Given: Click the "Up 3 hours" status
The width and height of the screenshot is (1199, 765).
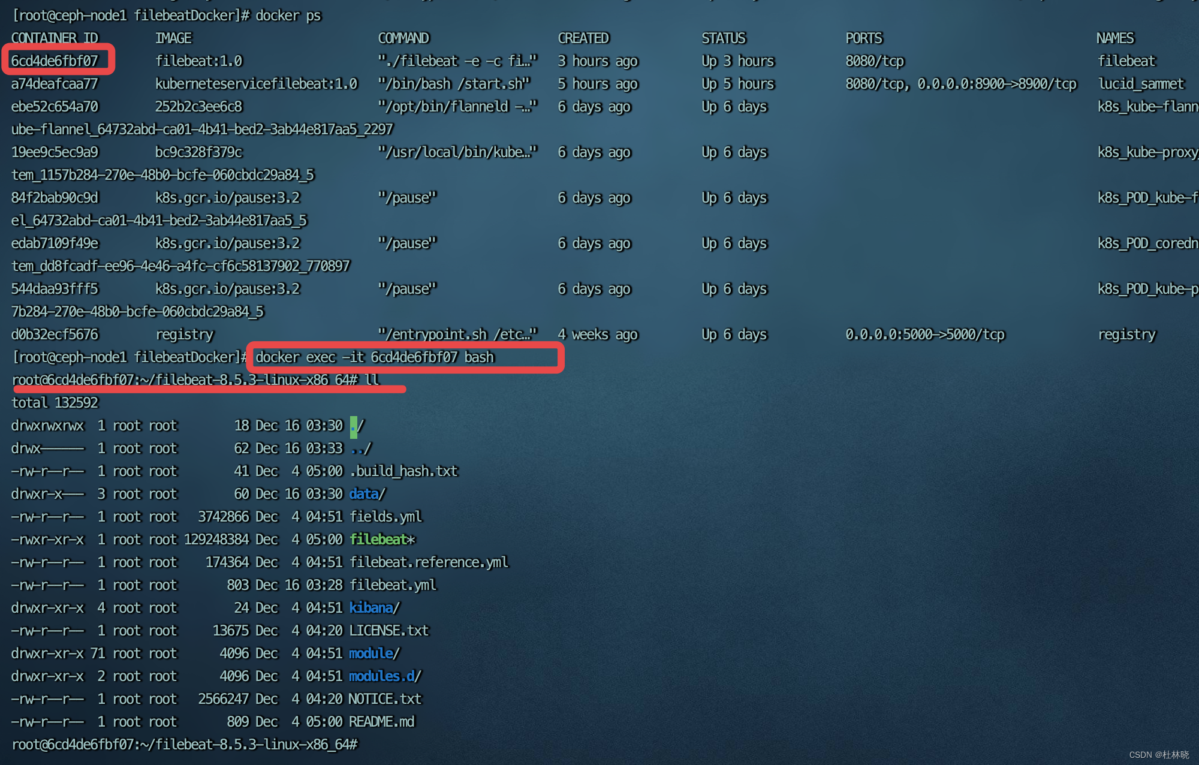Looking at the screenshot, I should tap(738, 61).
